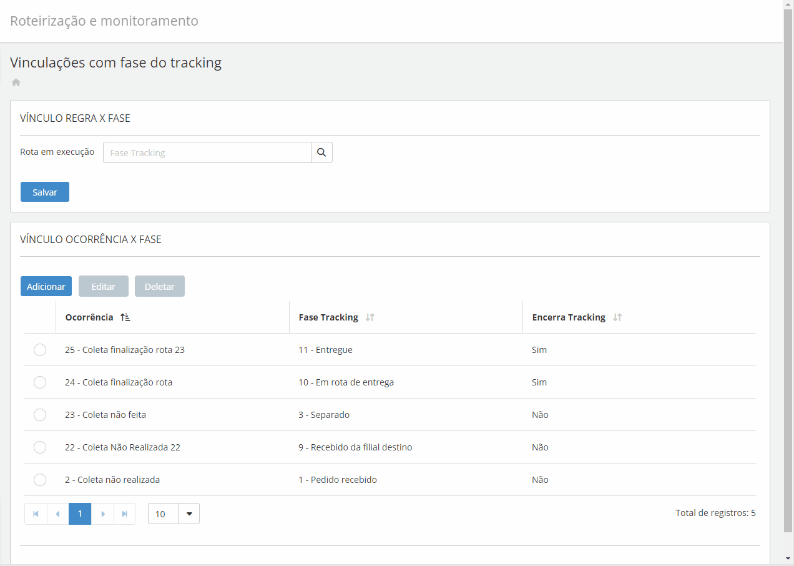Sort by Fase Tracking column icon
Screen dimensions: 794x566
pos(370,317)
